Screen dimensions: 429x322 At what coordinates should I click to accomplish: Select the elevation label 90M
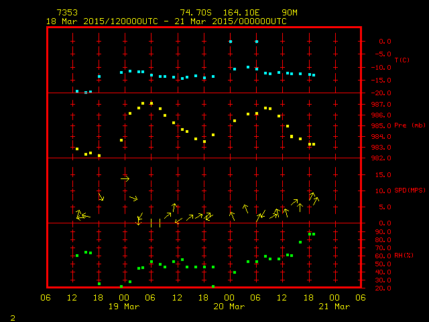(x=290, y=13)
